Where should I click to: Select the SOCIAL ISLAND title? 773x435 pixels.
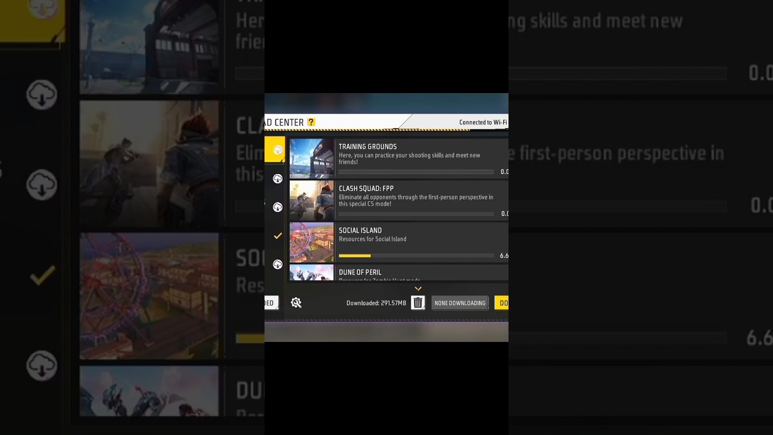pos(360,230)
